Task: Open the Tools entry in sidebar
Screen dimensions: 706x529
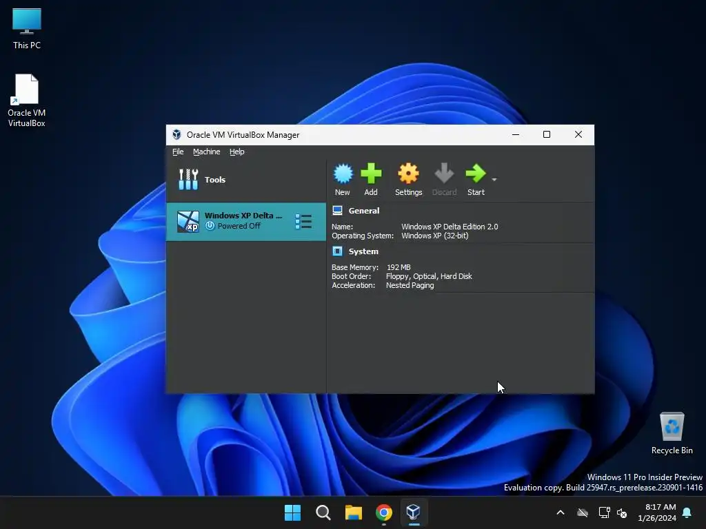Action: (x=246, y=180)
